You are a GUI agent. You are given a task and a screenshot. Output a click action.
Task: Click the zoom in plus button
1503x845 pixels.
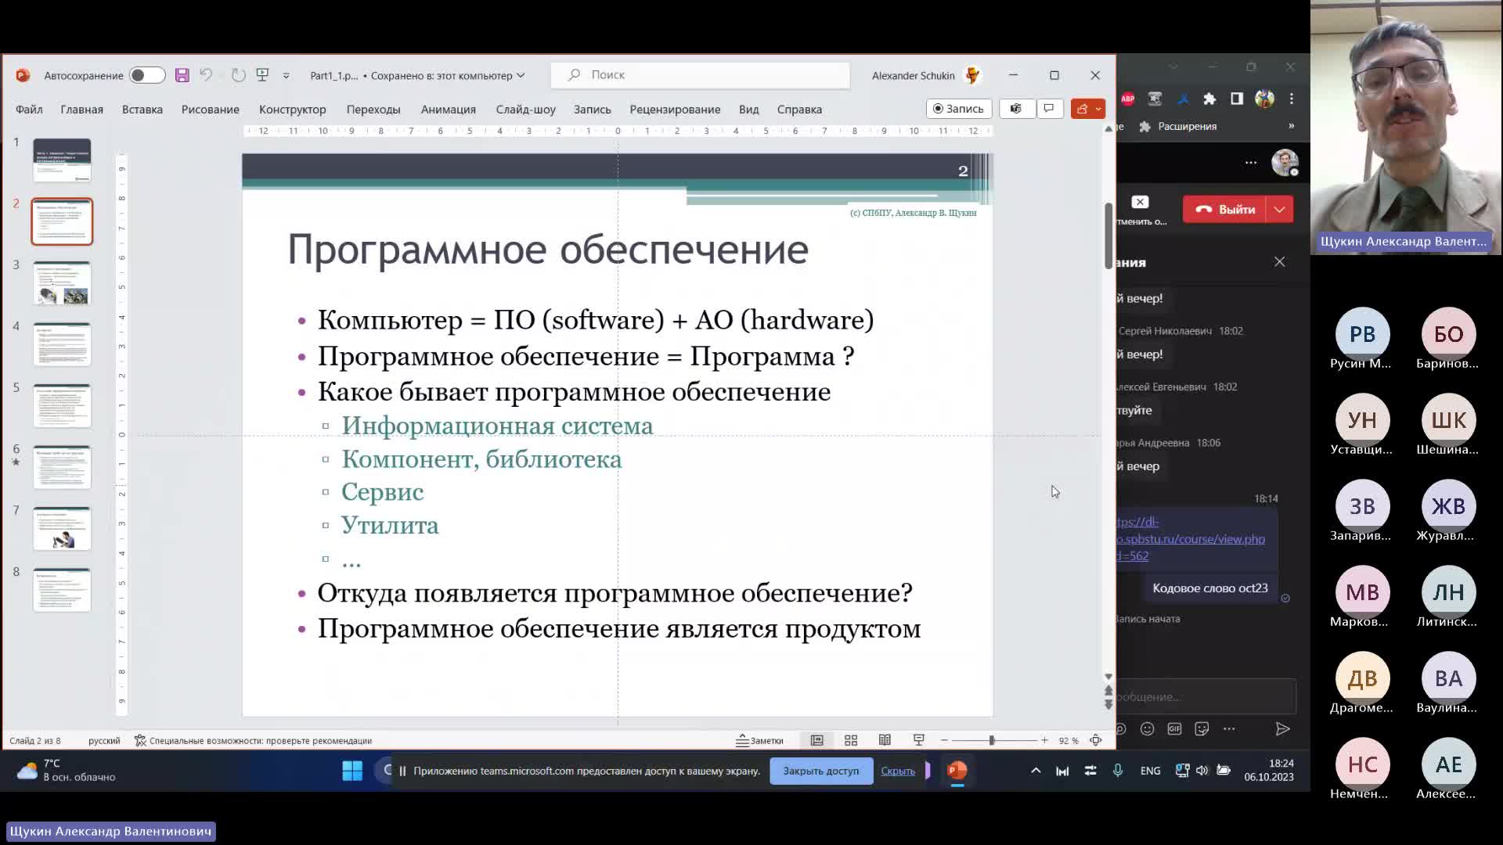pyautogui.click(x=1044, y=740)
